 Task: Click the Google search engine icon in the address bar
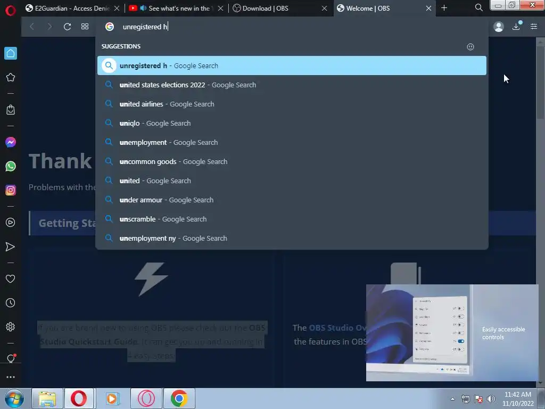coord(110,27)
